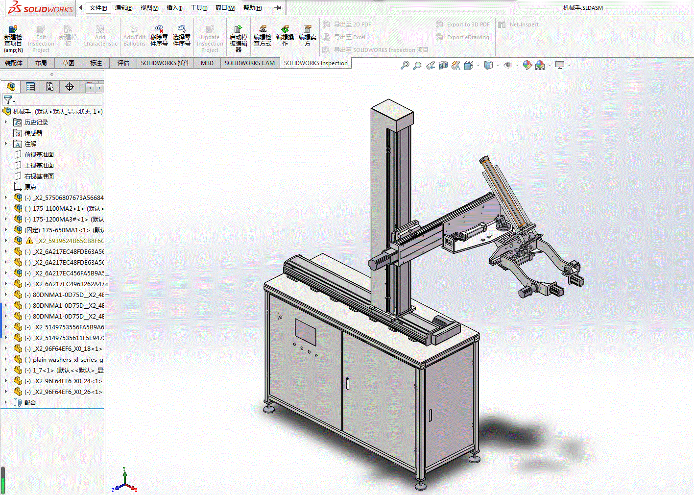694x495 pixels.
Task: Toggle the Hide/Show Items eye icon
Action: [508, 65]
